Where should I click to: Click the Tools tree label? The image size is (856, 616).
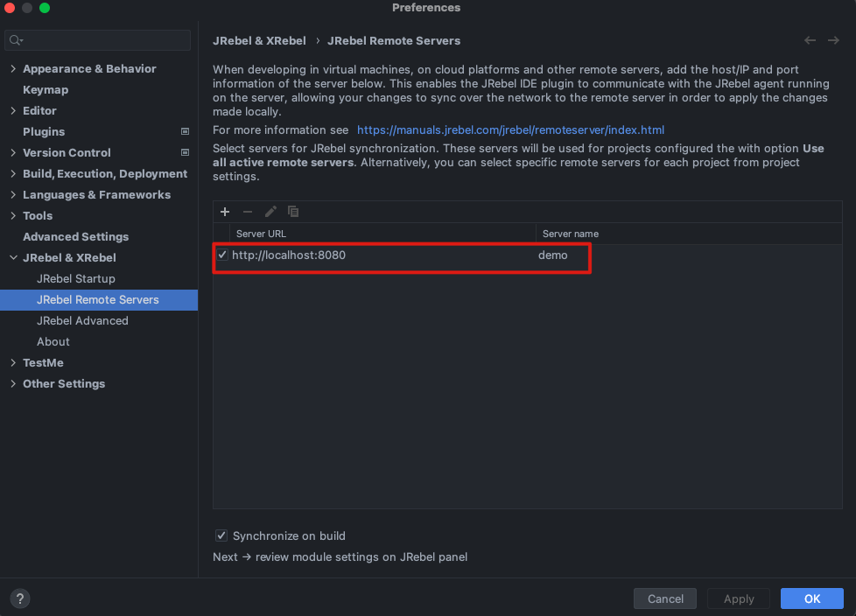point(38,215)
